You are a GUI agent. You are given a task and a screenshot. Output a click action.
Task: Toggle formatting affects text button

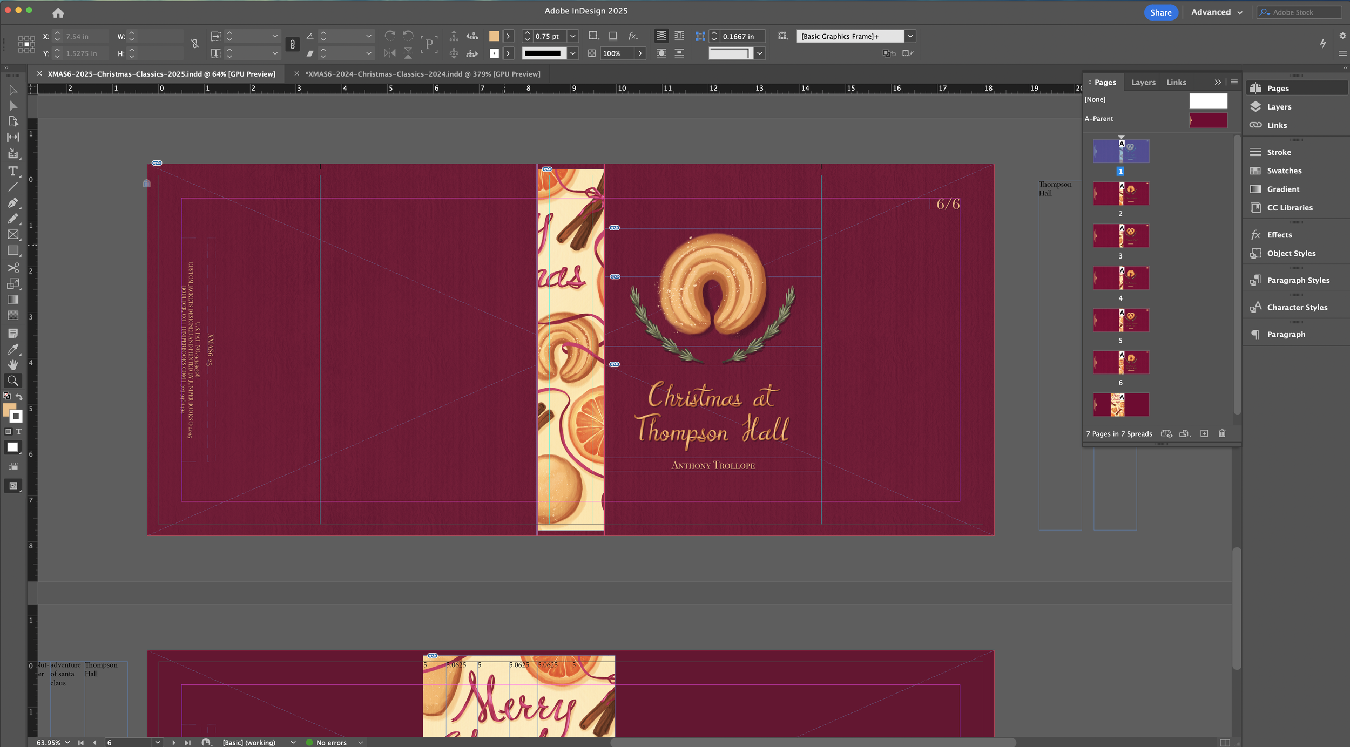[18, 431]
